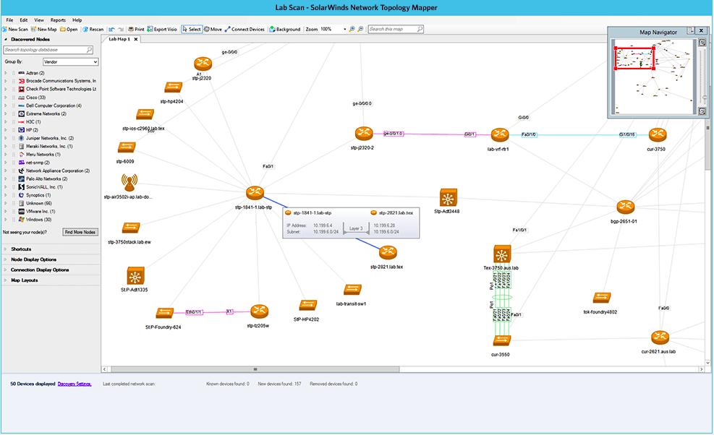Viewport: 714px width, 435px height.
Task: Open the File menu
Action: point(9,20)
